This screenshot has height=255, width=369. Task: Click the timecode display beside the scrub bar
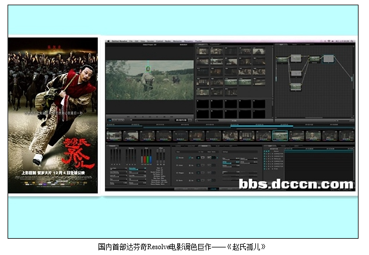tap(181, 120)
